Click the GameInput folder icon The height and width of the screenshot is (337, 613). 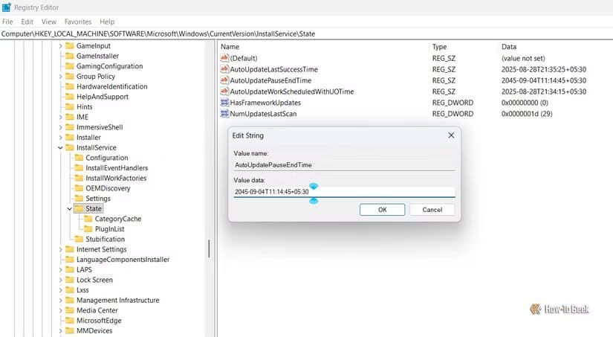pyautogui.click(x=70, y=46)
